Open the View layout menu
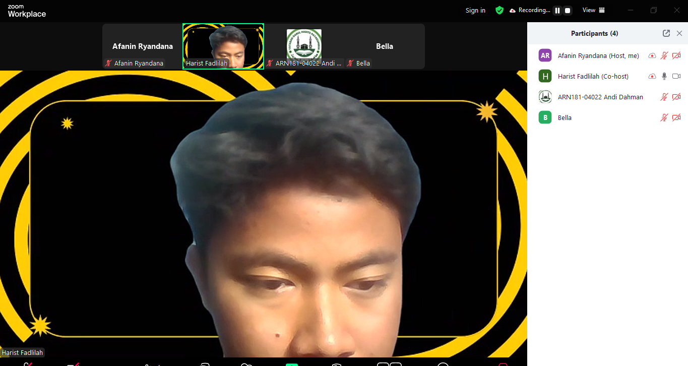The width and height of the screenshot is (688, 366). [x=594, y=10]
